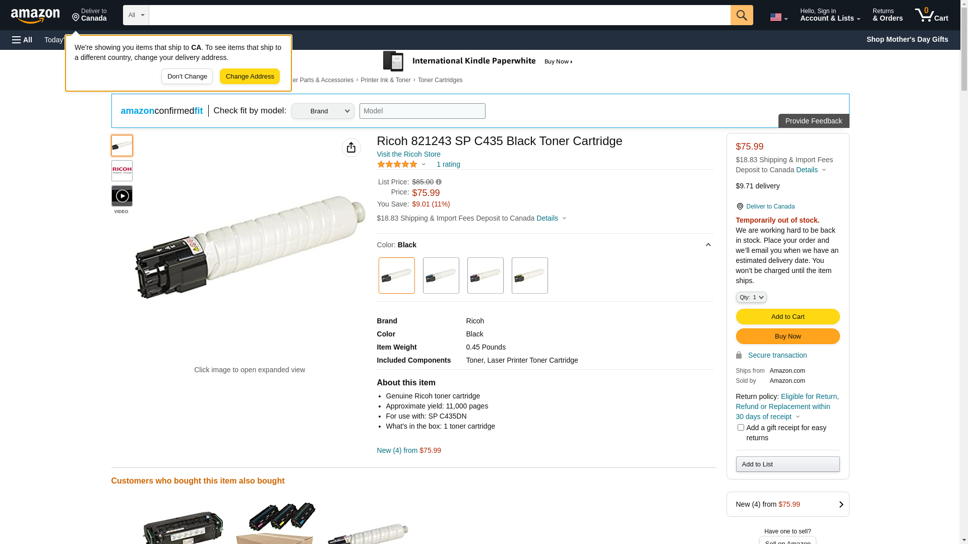968x544 pixels.
Task: Open the search category All dropdown
Action: [136, 15]
